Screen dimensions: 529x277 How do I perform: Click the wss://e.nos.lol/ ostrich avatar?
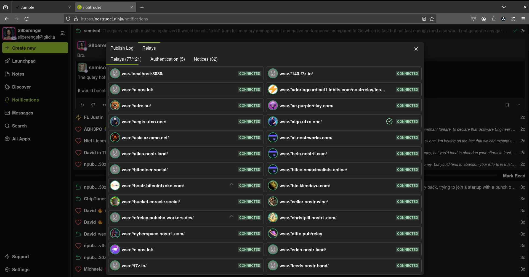(x=115, y=250)
